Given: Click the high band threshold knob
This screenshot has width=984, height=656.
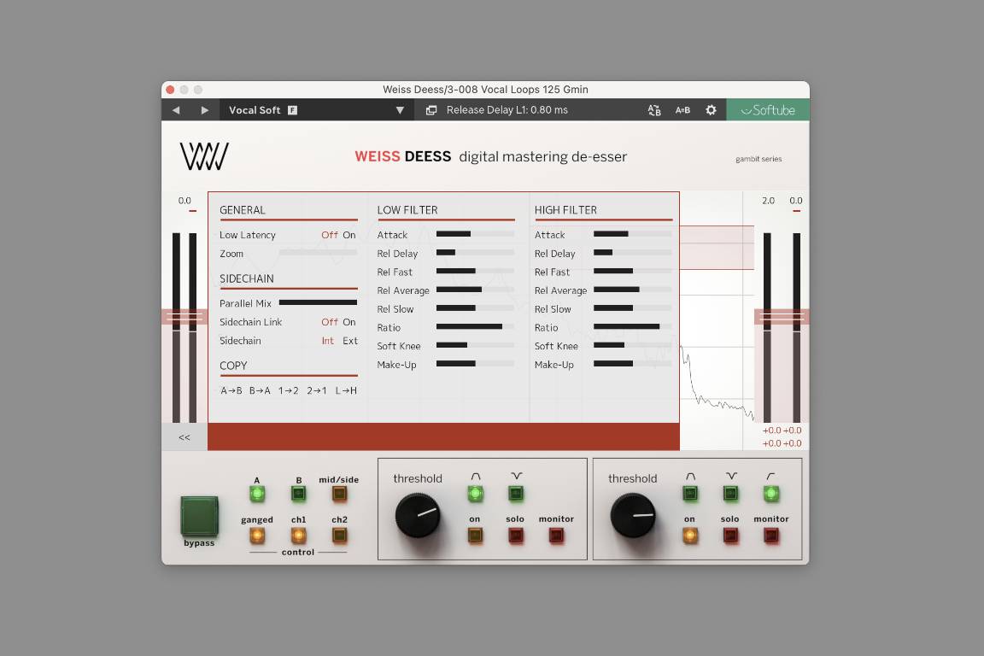Looking at the screenshot, I should [x=633, y=515].
